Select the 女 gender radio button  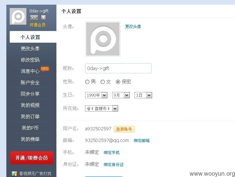coord(102,82)
